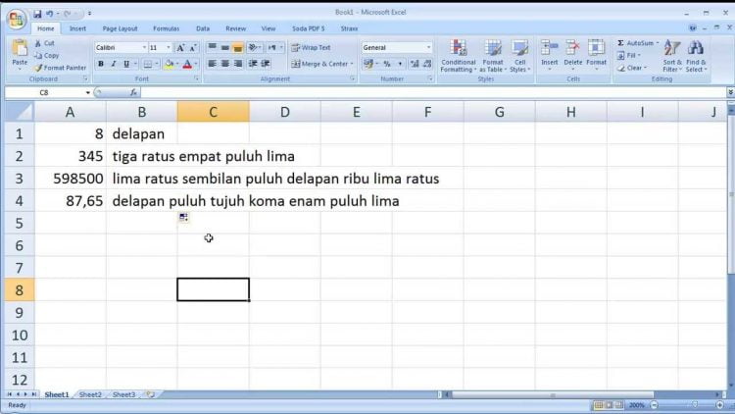Open the Name Box dropdown arrow
735x414 pixels.
point(87,92)
